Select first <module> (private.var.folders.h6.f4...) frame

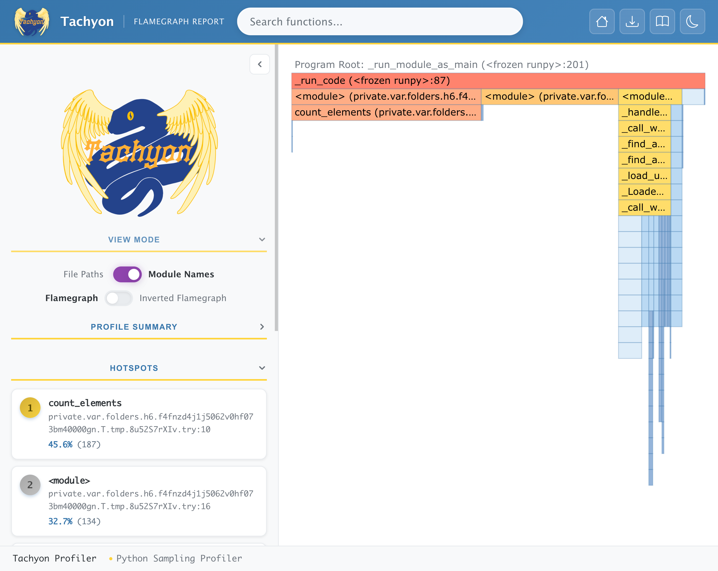[386, 96]
